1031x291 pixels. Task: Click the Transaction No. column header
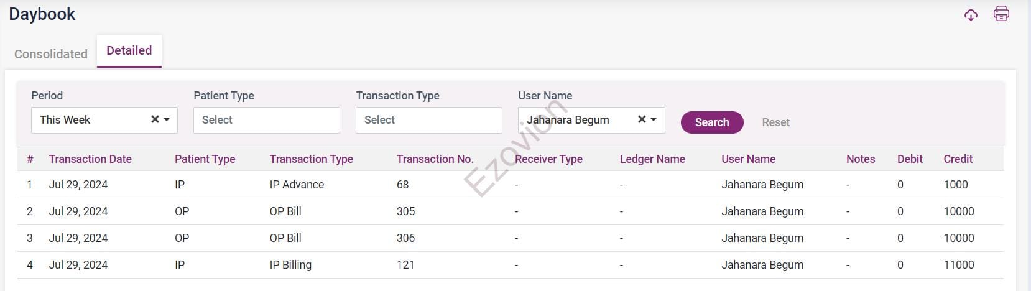(x=435, y=159)
